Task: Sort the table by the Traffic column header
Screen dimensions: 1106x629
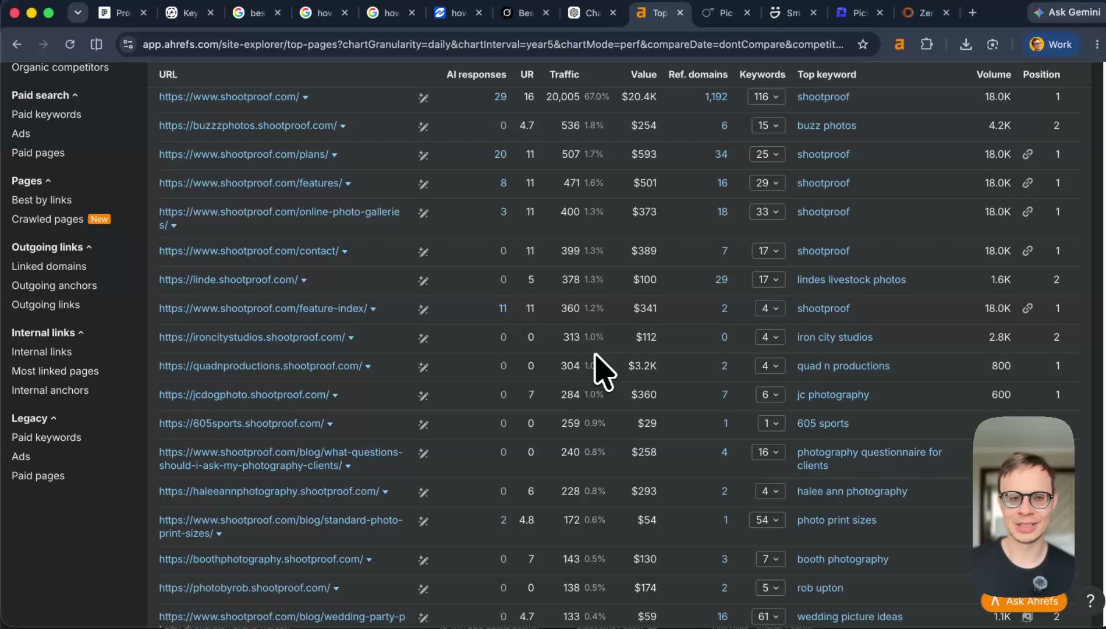Action: [564, 75]
